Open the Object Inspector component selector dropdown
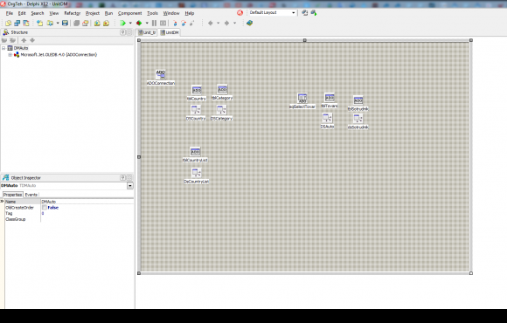Image resolution: width=507 pixels, height=323 pixels. [129, 185]
